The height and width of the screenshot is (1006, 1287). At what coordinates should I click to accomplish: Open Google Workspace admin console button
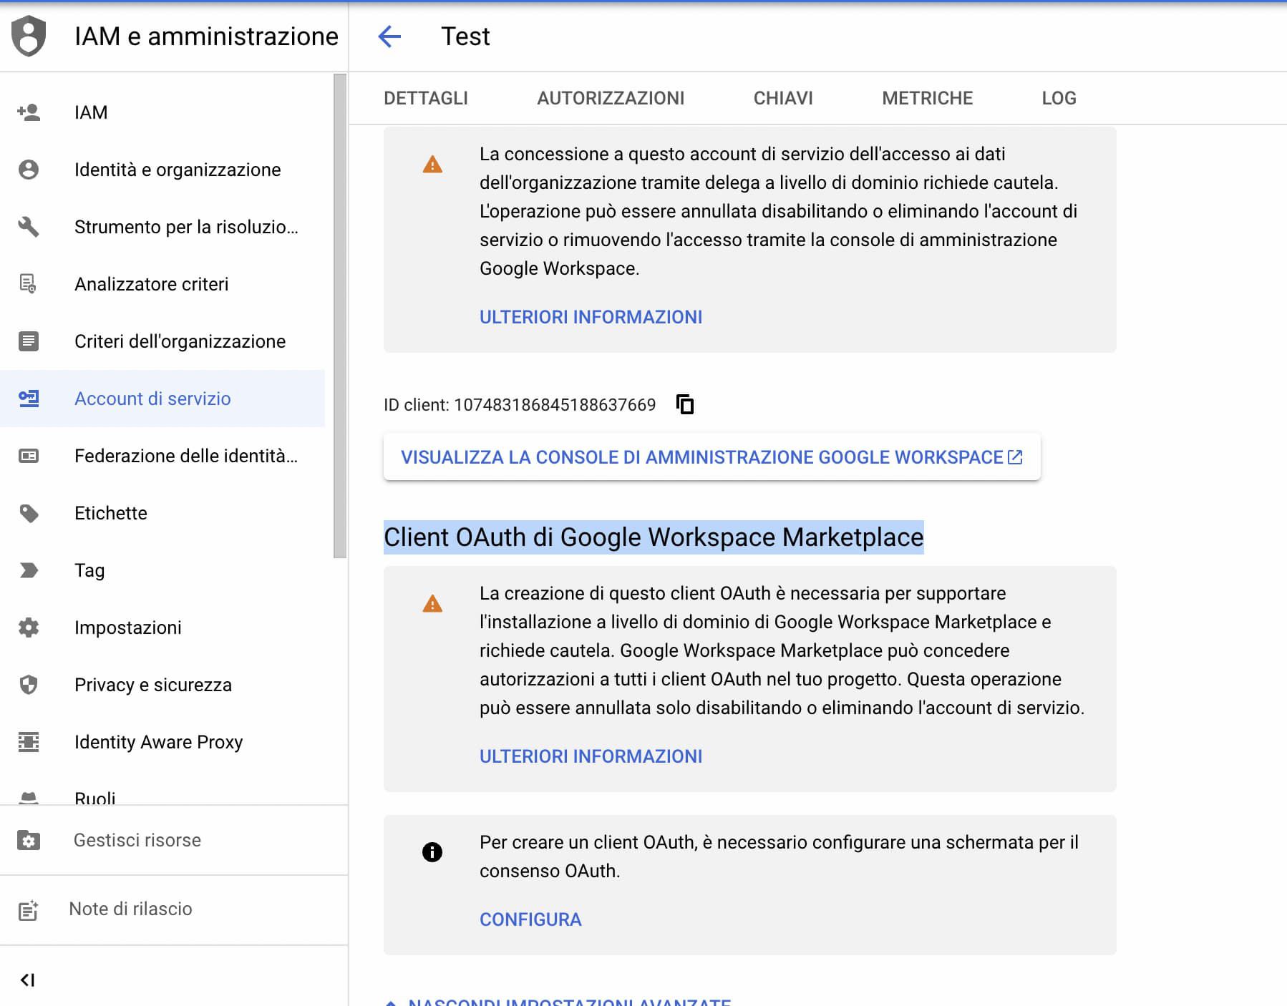[x=712, y=457]
